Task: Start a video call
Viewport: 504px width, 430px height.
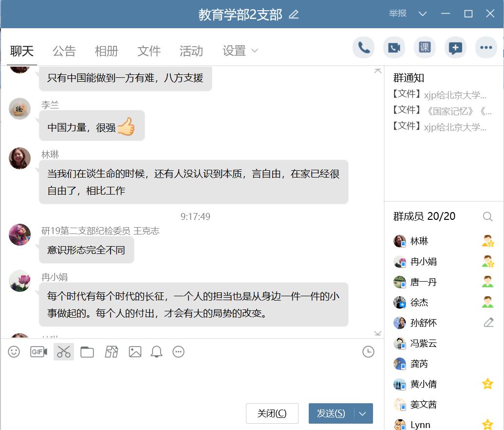Action: 394,47
